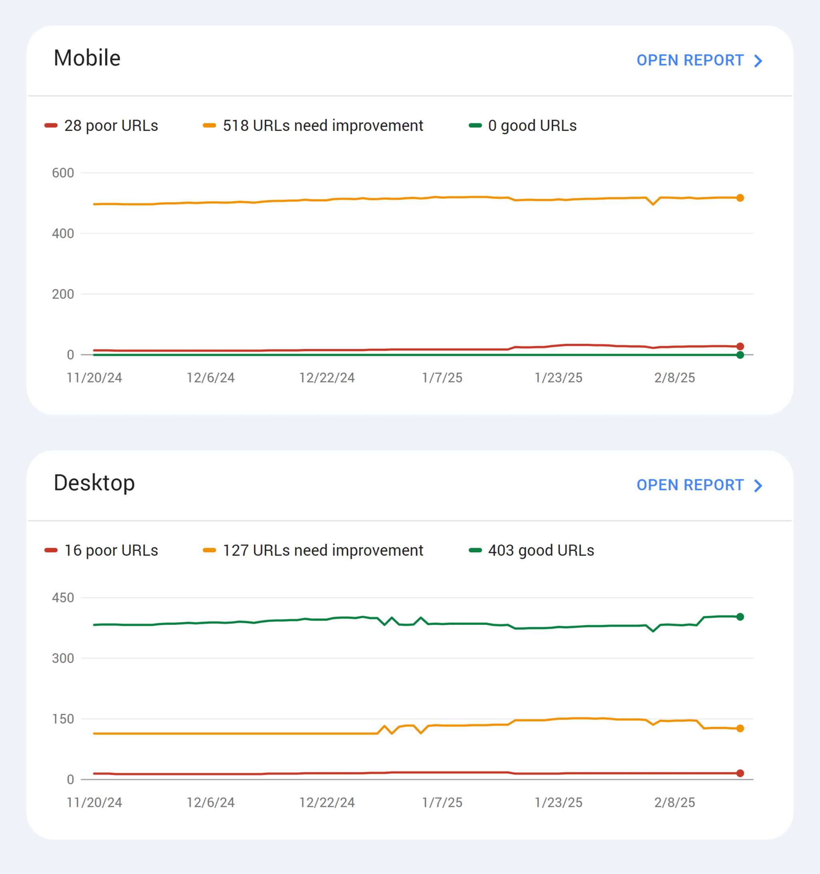Viewport: 820px width, 874px height.
Task: Select the '16 poor URLs' legend label
Action: point(111,551)
